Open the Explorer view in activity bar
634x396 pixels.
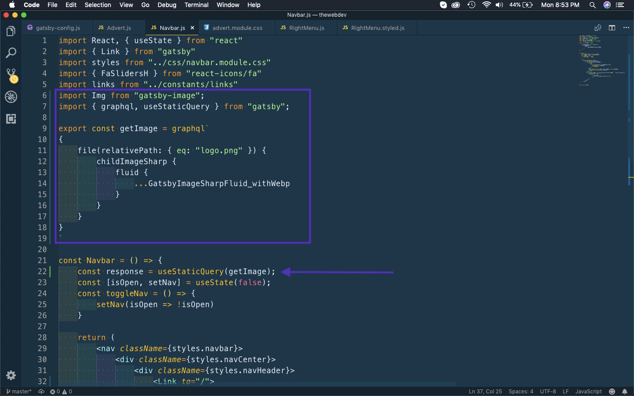(x=11, y=31)
